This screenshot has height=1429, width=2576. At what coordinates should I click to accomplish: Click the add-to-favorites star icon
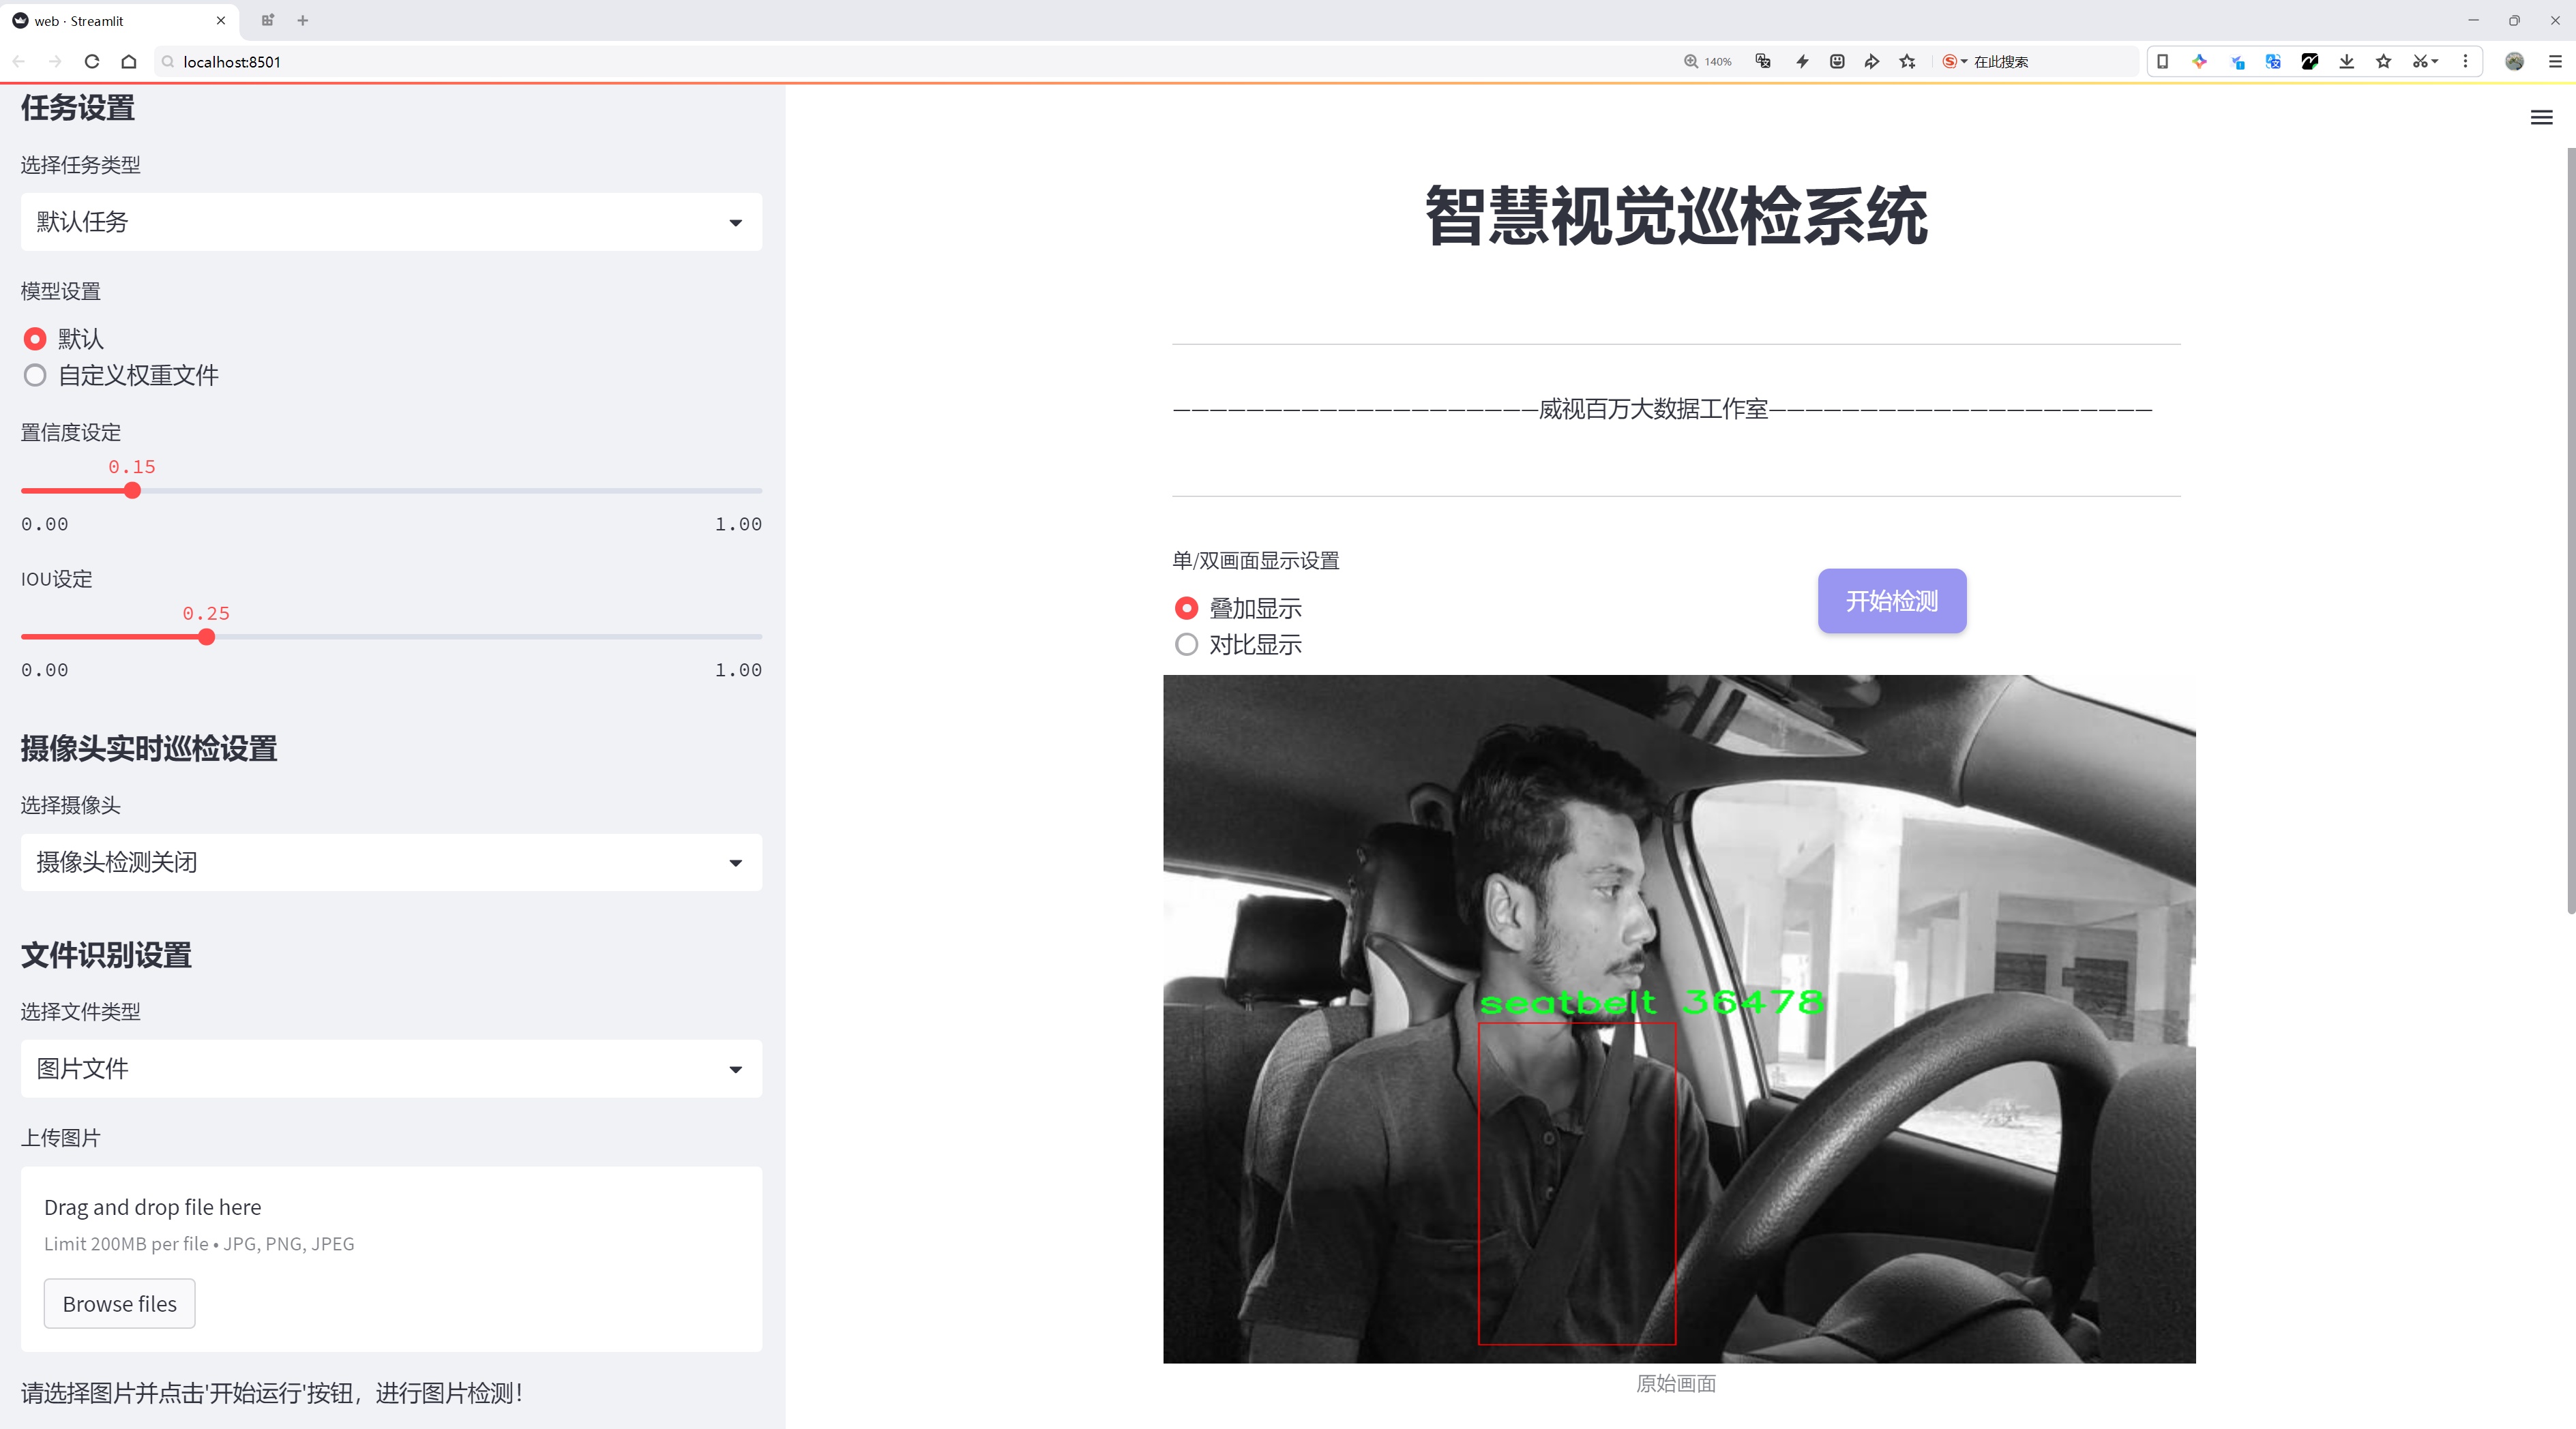pyautogui.click(x=1908, y=61)
